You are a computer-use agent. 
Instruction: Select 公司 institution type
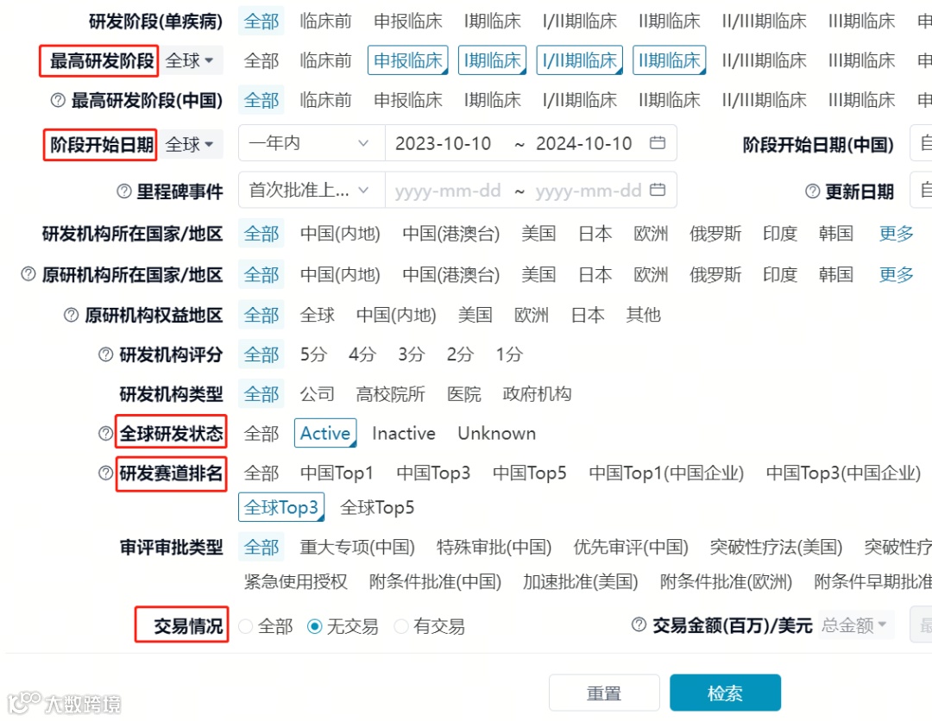(x=317, y=394)
